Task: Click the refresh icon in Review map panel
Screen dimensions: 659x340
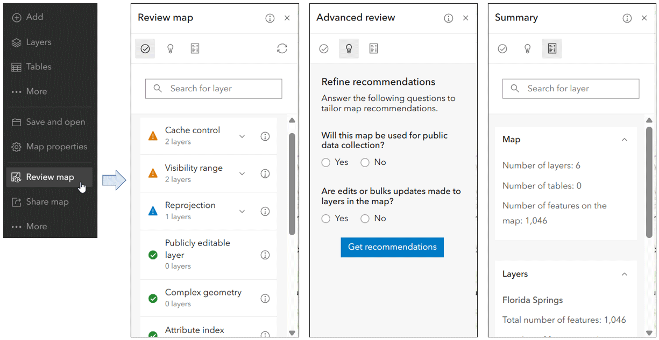Action: [x=282, y=49]
